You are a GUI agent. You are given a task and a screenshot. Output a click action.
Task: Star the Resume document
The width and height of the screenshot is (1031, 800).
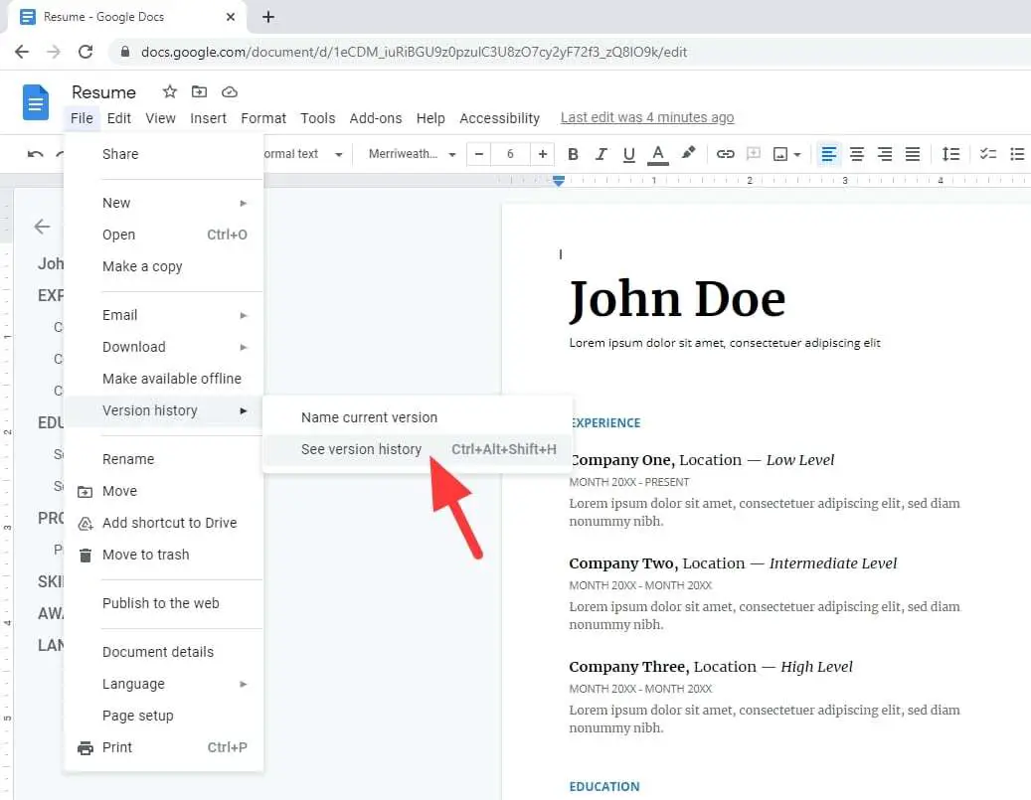169,91
